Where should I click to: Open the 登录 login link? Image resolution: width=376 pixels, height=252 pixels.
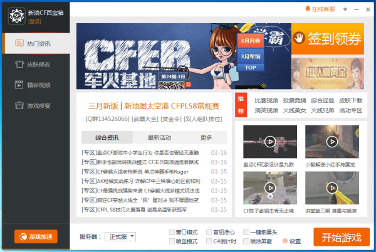(35, 21)
